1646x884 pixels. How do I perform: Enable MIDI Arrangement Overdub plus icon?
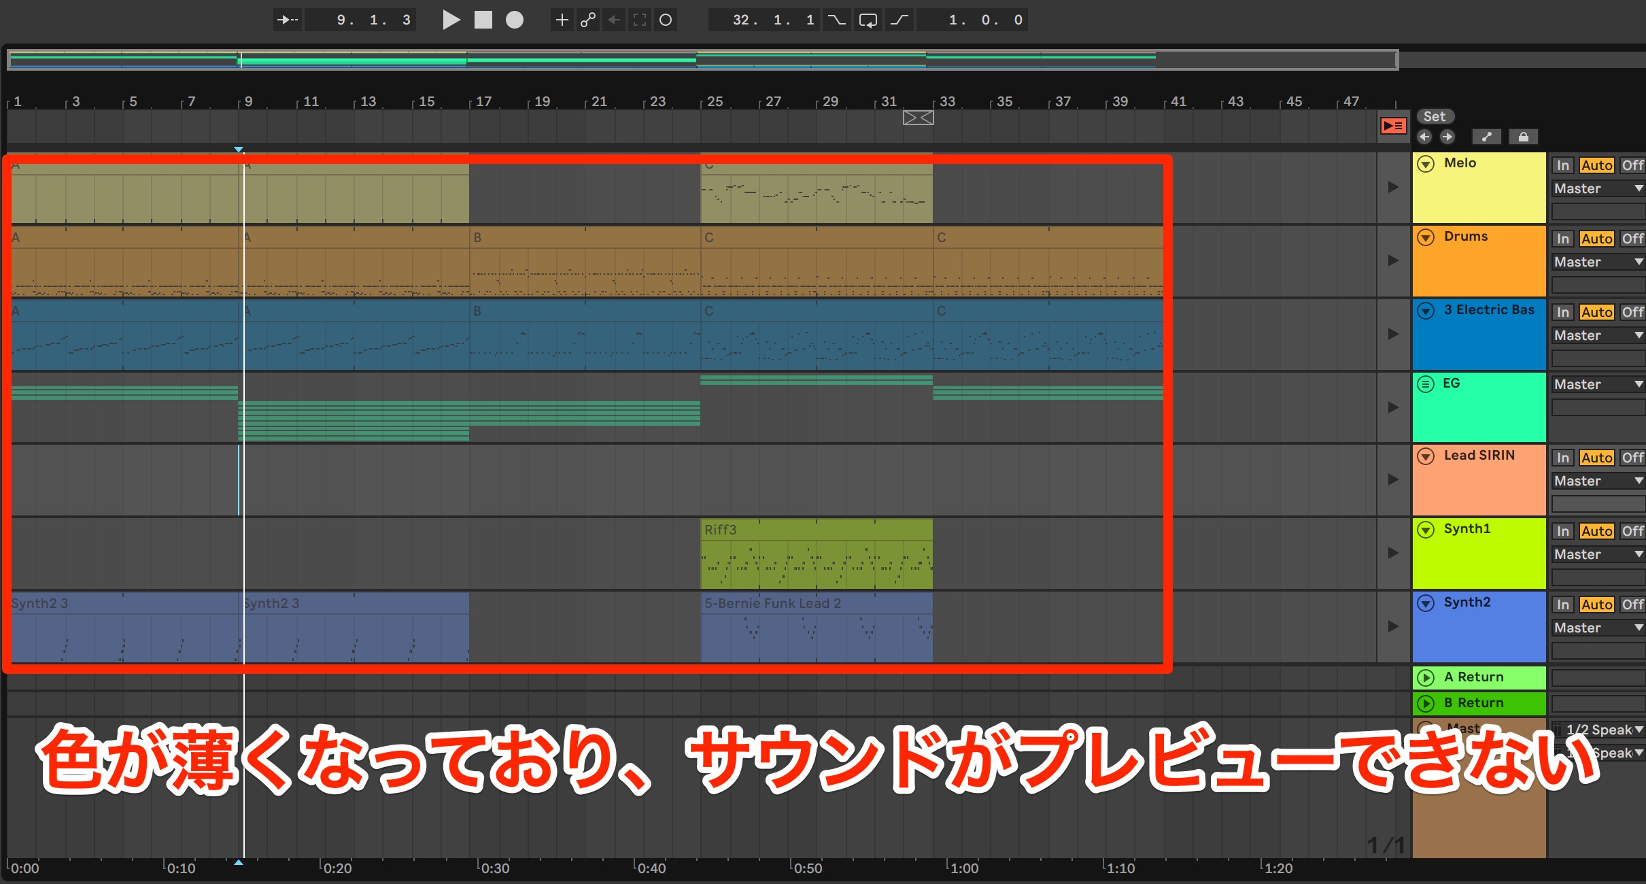(562, 20)
